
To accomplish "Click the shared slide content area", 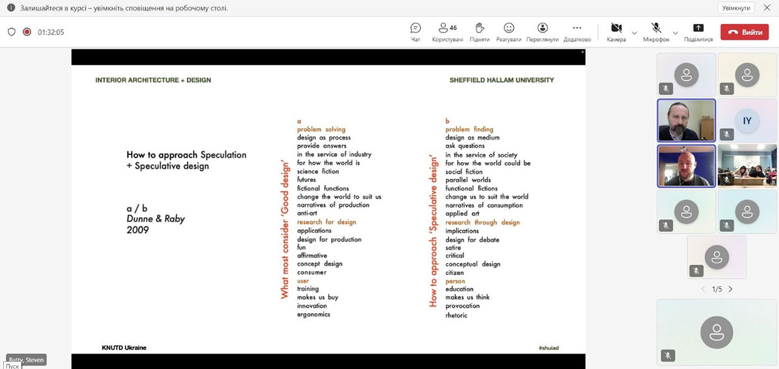I will coord(328,209).
